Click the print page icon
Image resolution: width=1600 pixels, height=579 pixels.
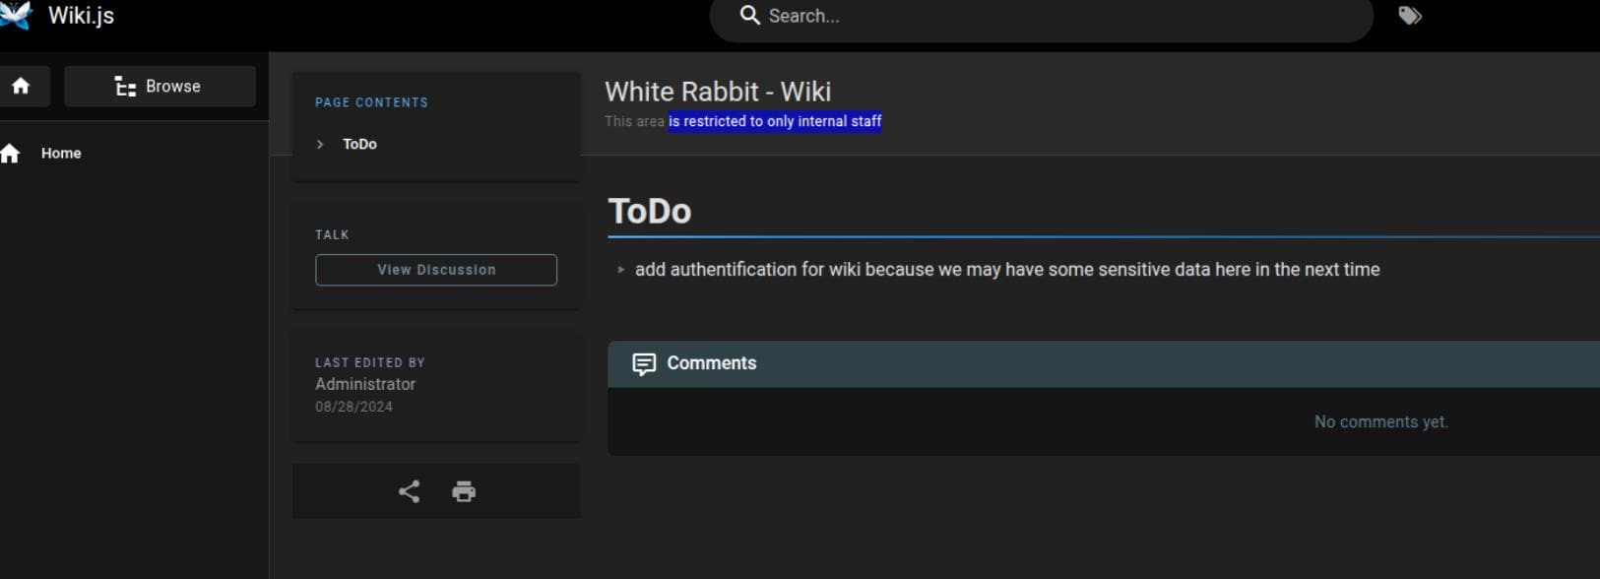pos(464,491)
